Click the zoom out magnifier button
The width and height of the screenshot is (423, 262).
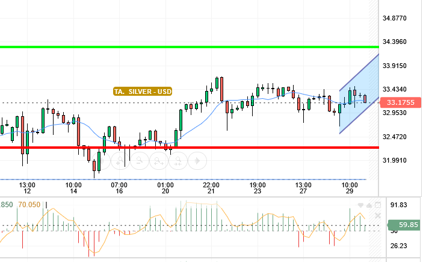pyautogui.click(x=140, y=161)
